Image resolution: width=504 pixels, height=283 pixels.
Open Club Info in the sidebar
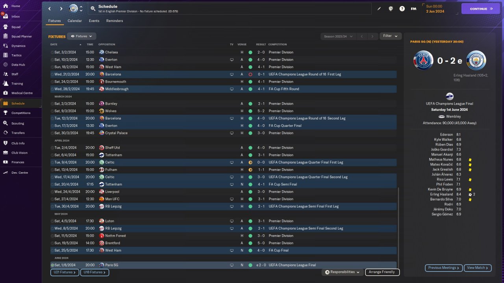point(18,143)
